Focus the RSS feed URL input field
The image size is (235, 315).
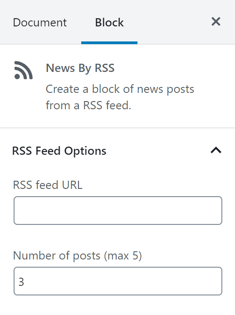(118, 210)
